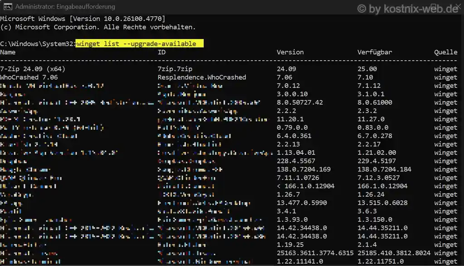Screen dimensions: 464x266
Task: Click the line 'Microsoft Windows [Version 10.0.26100.4770]'
Action: pos(82,19)
